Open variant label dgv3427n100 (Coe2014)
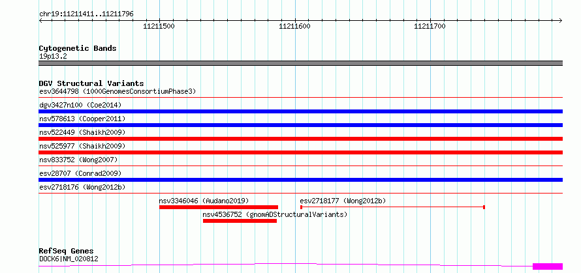 click(80, 105)
